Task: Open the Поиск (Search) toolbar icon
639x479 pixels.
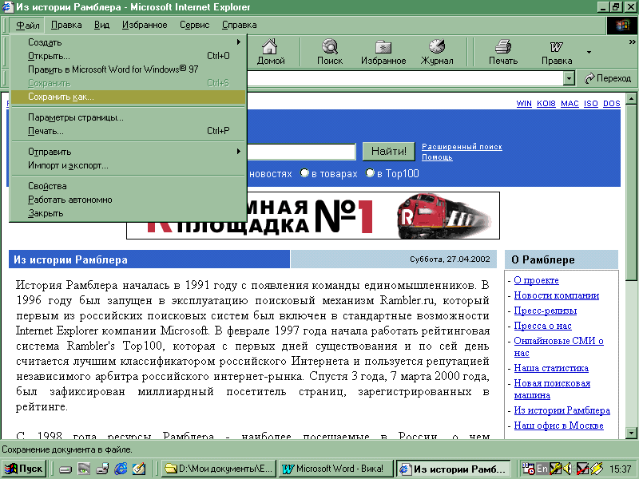Action: pyautogui.click(x=330, y=52)
